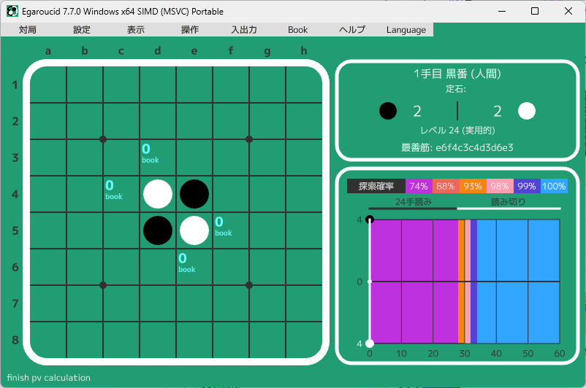This screenshot has width=586, height=388.
Task: Open the 設定 menu
Action: click(82, 30)
